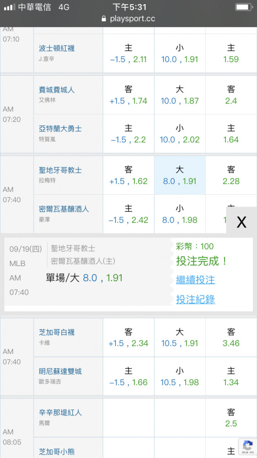Select 客 +1.5, 1.74 for 費城費城人

[128, 95]
